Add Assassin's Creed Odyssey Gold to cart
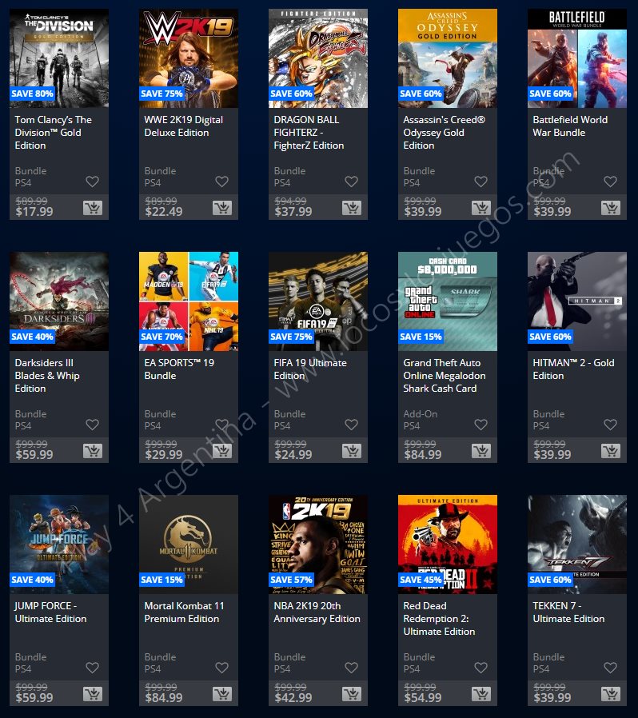The height and width of the screenshot is (718, 638). coord(481,208)
